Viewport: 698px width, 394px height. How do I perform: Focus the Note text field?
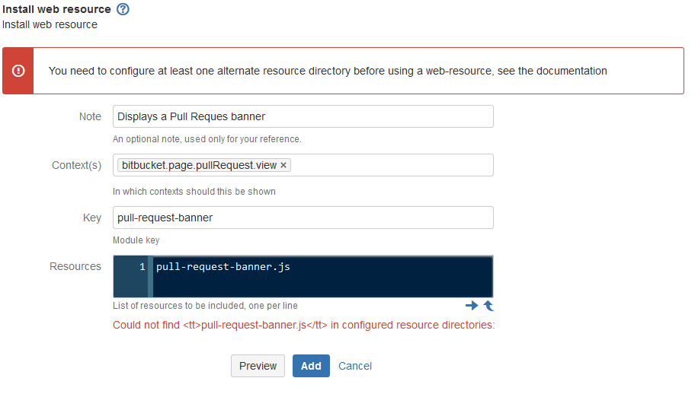[x=303, y=116]
